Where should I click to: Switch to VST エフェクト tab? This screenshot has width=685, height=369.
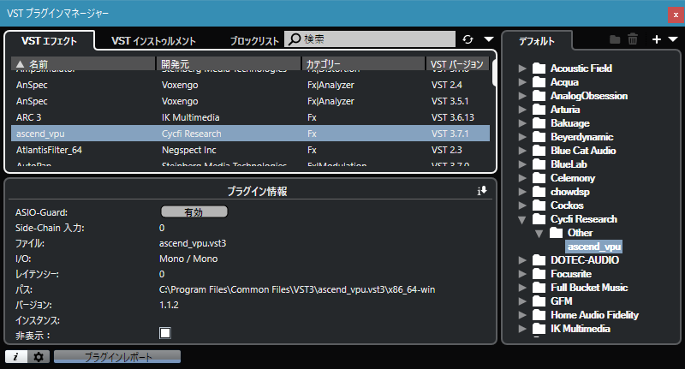[50, 41]
